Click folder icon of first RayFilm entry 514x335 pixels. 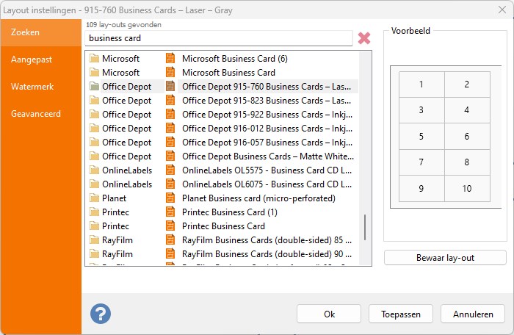point(95,240)
